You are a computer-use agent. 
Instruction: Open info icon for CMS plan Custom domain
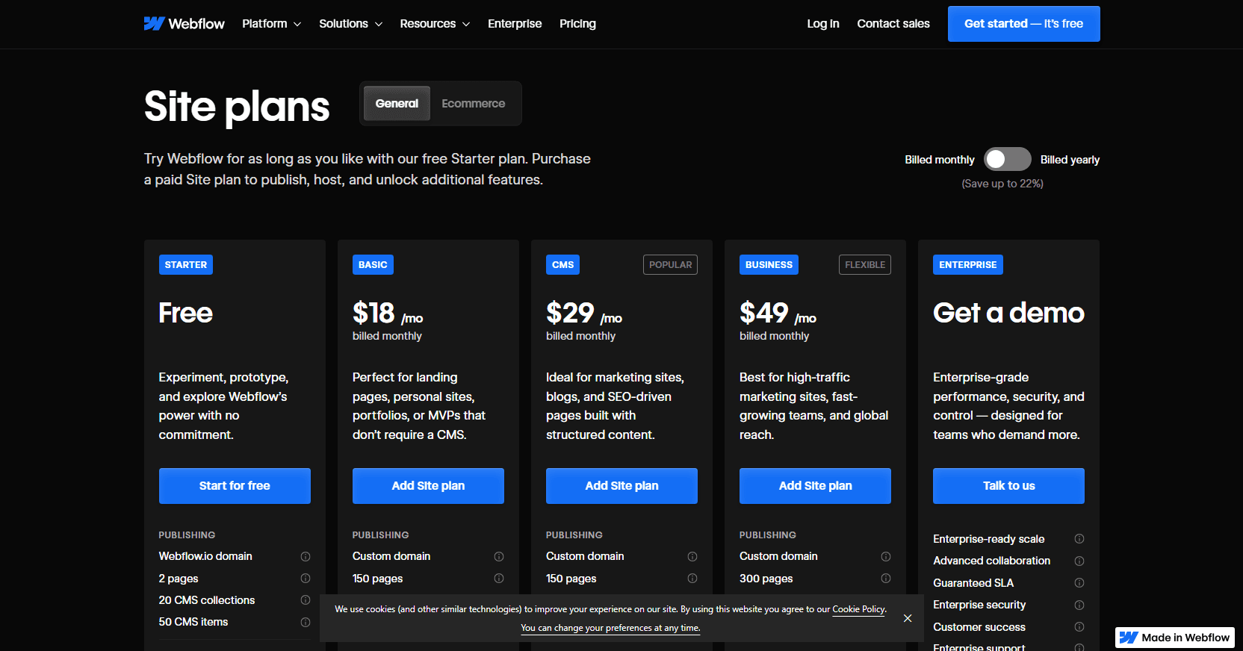pos(692,556)
